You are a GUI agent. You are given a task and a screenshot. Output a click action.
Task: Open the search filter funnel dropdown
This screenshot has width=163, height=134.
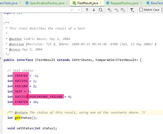tap(132, 10)
